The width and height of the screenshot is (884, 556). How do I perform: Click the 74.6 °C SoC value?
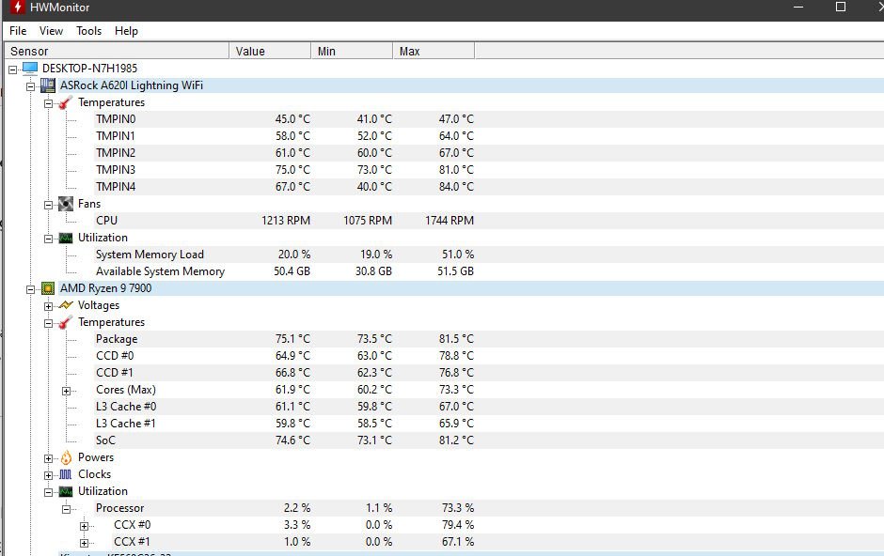coord(292,440)
